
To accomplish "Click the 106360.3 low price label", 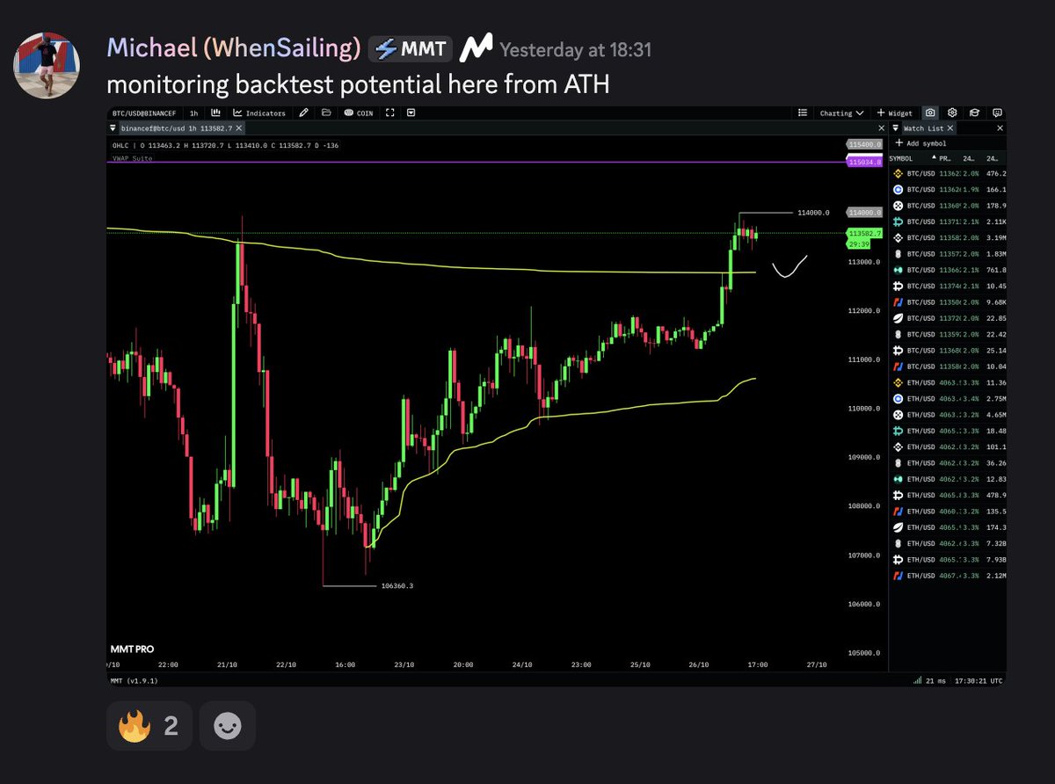I will [397, 585].
